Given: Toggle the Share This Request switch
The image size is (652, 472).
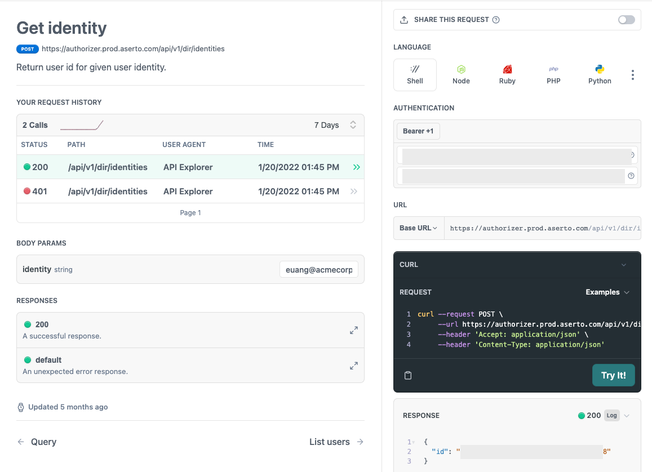Looking at the screenshot, I should [x=626, y=20].
